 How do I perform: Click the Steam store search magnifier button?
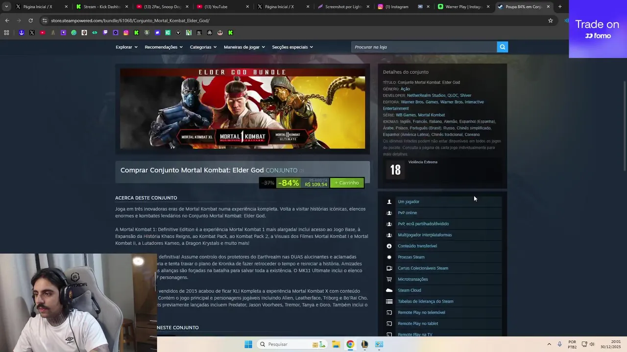coord(502,47)
